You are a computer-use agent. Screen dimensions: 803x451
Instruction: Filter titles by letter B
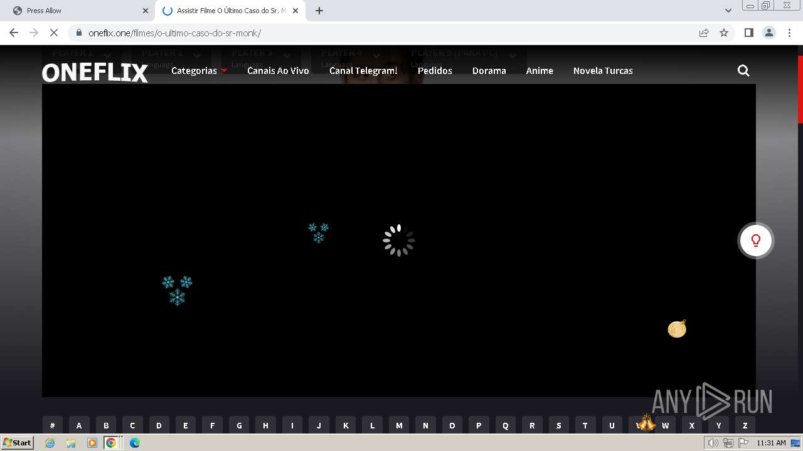click(x=106, y=425)
